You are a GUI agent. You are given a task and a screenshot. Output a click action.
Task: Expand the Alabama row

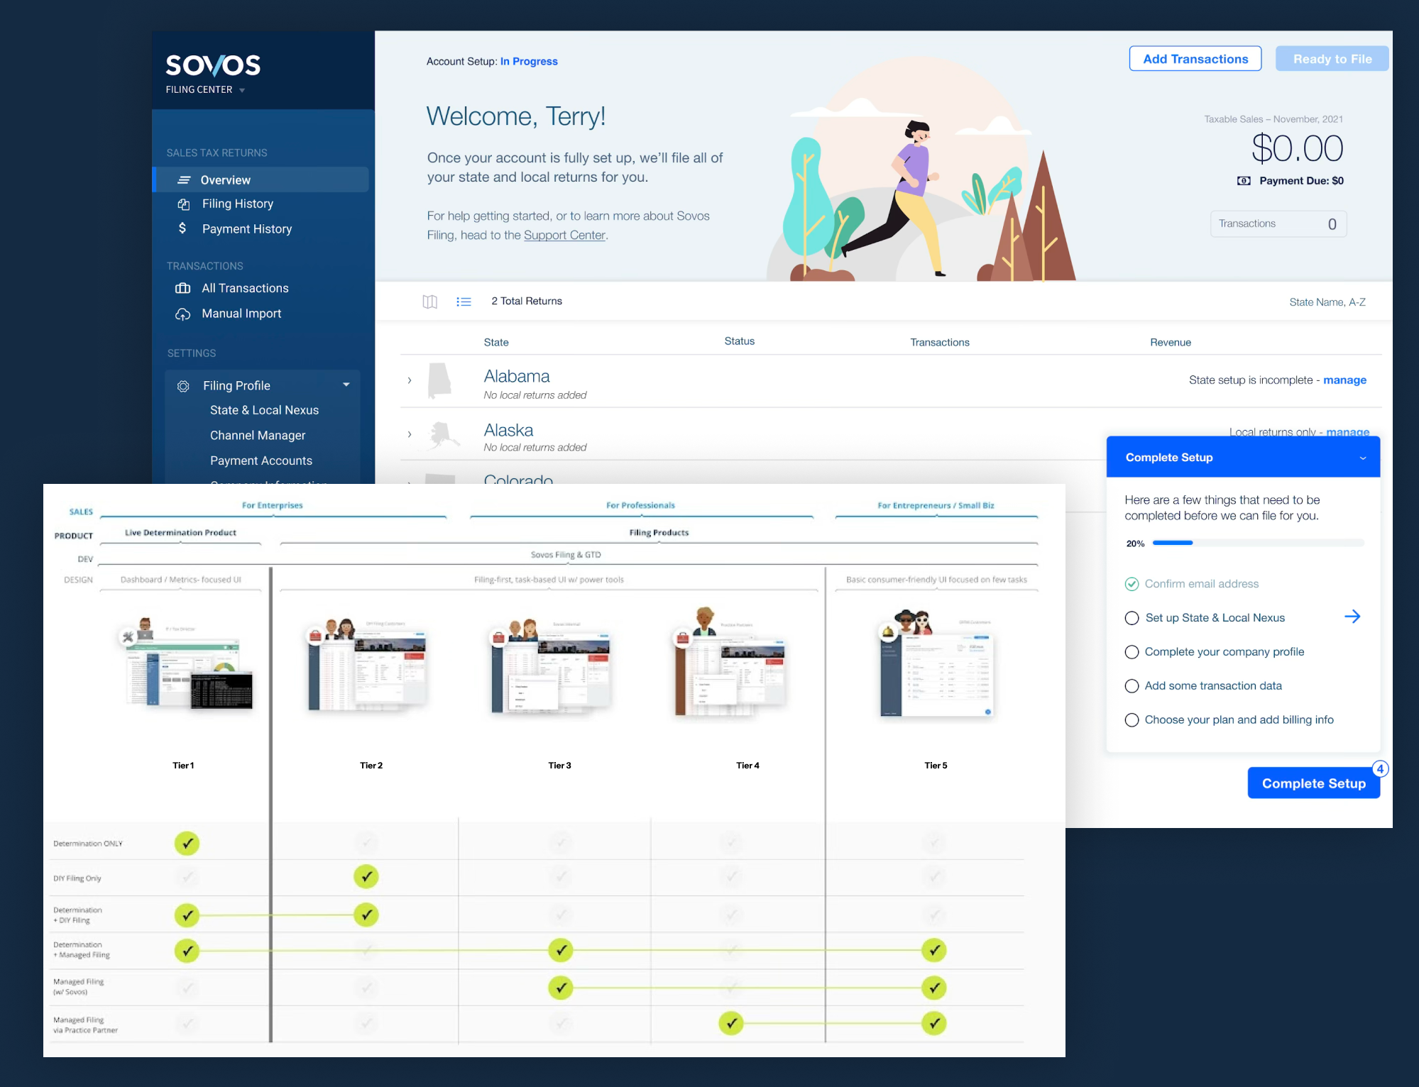tap(410, 380)
